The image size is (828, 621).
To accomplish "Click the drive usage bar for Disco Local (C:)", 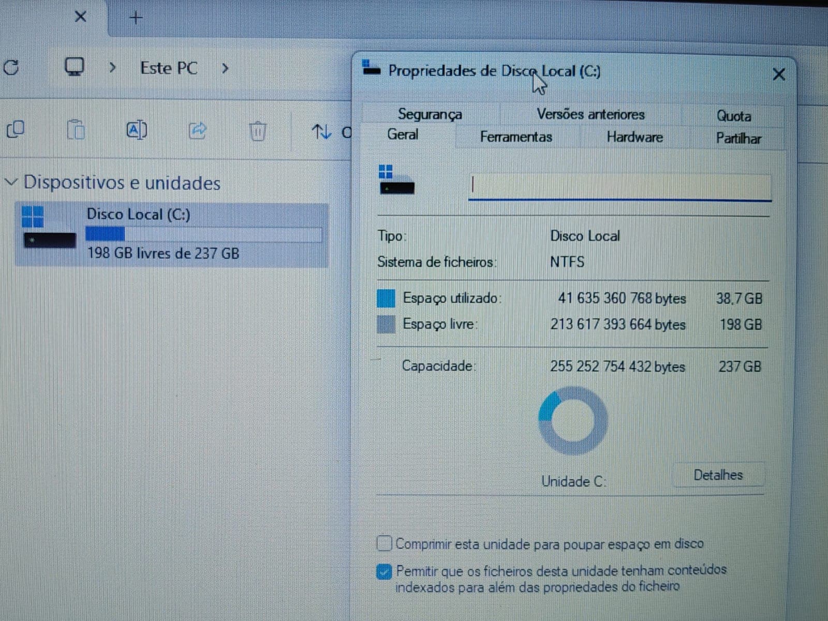I will 203,234.
